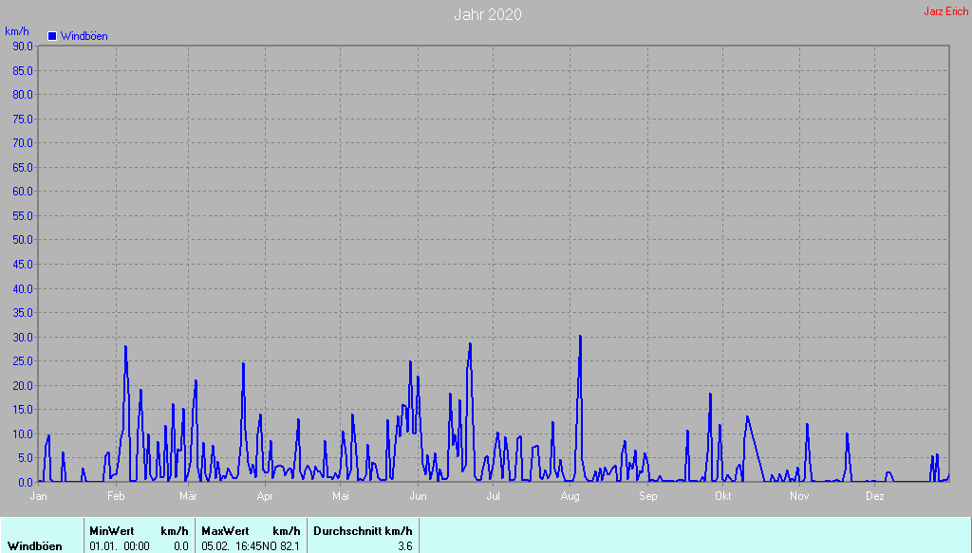Click the red Jarz Erich label
Viewport: 972px width, 553px height.
(946, 11)
